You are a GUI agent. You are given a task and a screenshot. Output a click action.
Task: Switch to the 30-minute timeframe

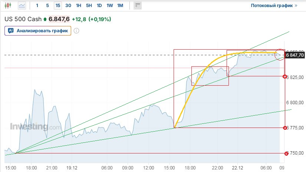pos(68,6)
